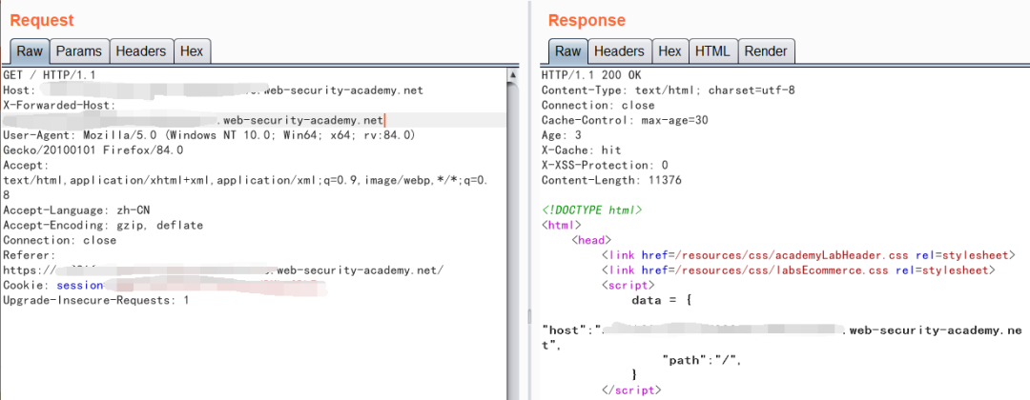Click the 'Request' panel heading
The image size is (1030, 400).
tap(42, 20)
